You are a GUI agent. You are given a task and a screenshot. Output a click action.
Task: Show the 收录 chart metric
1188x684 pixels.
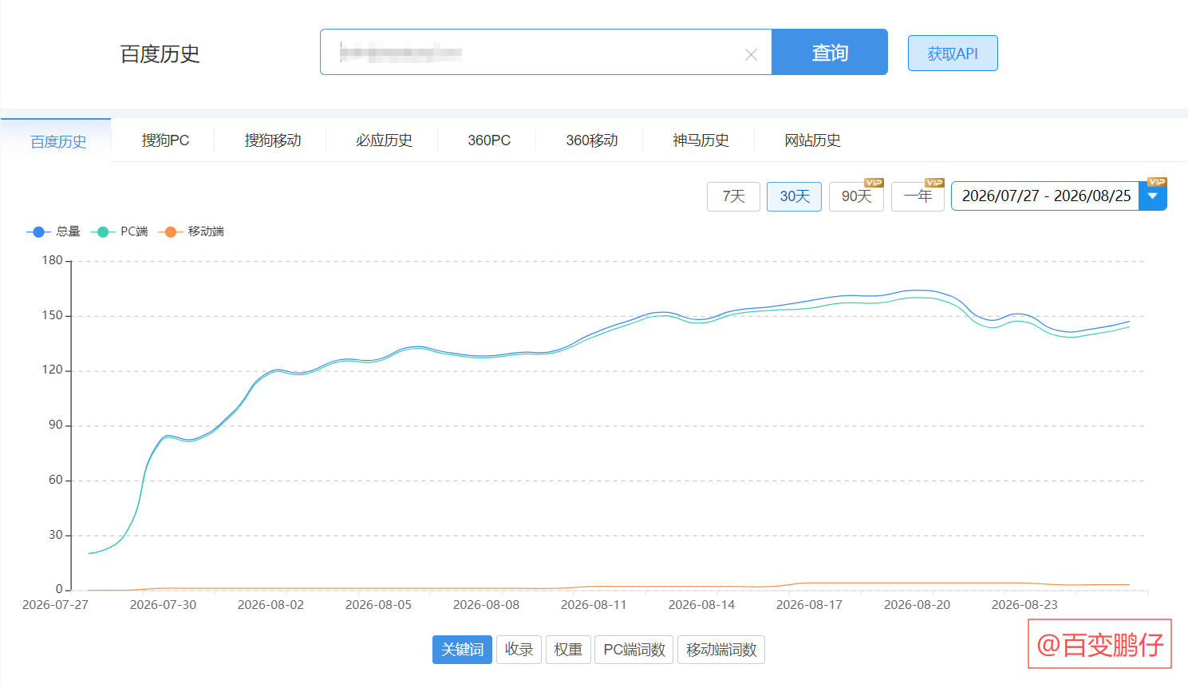point(519,650)
